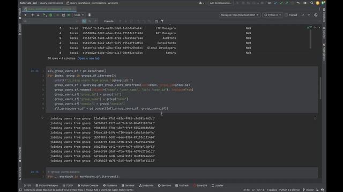
Task: Open the Python 3 kernel dropdown
Action: (272, 15)
